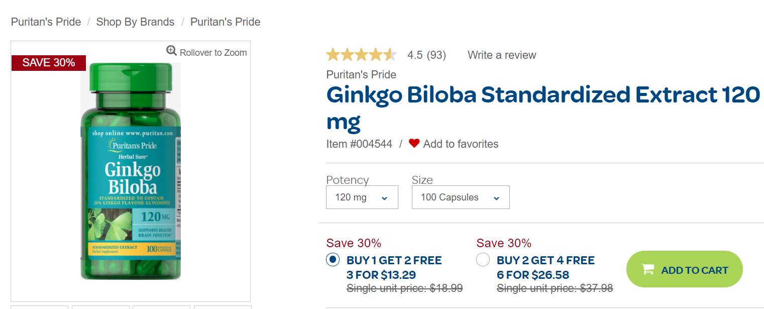Click the Rollover to Zoom magnifier icon

[x=172, y=51]
